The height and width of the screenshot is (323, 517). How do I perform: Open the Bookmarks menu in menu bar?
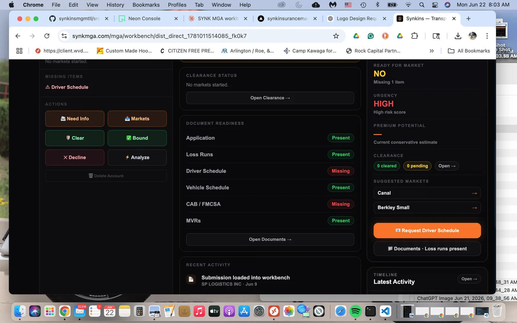[x=146, y=5]
